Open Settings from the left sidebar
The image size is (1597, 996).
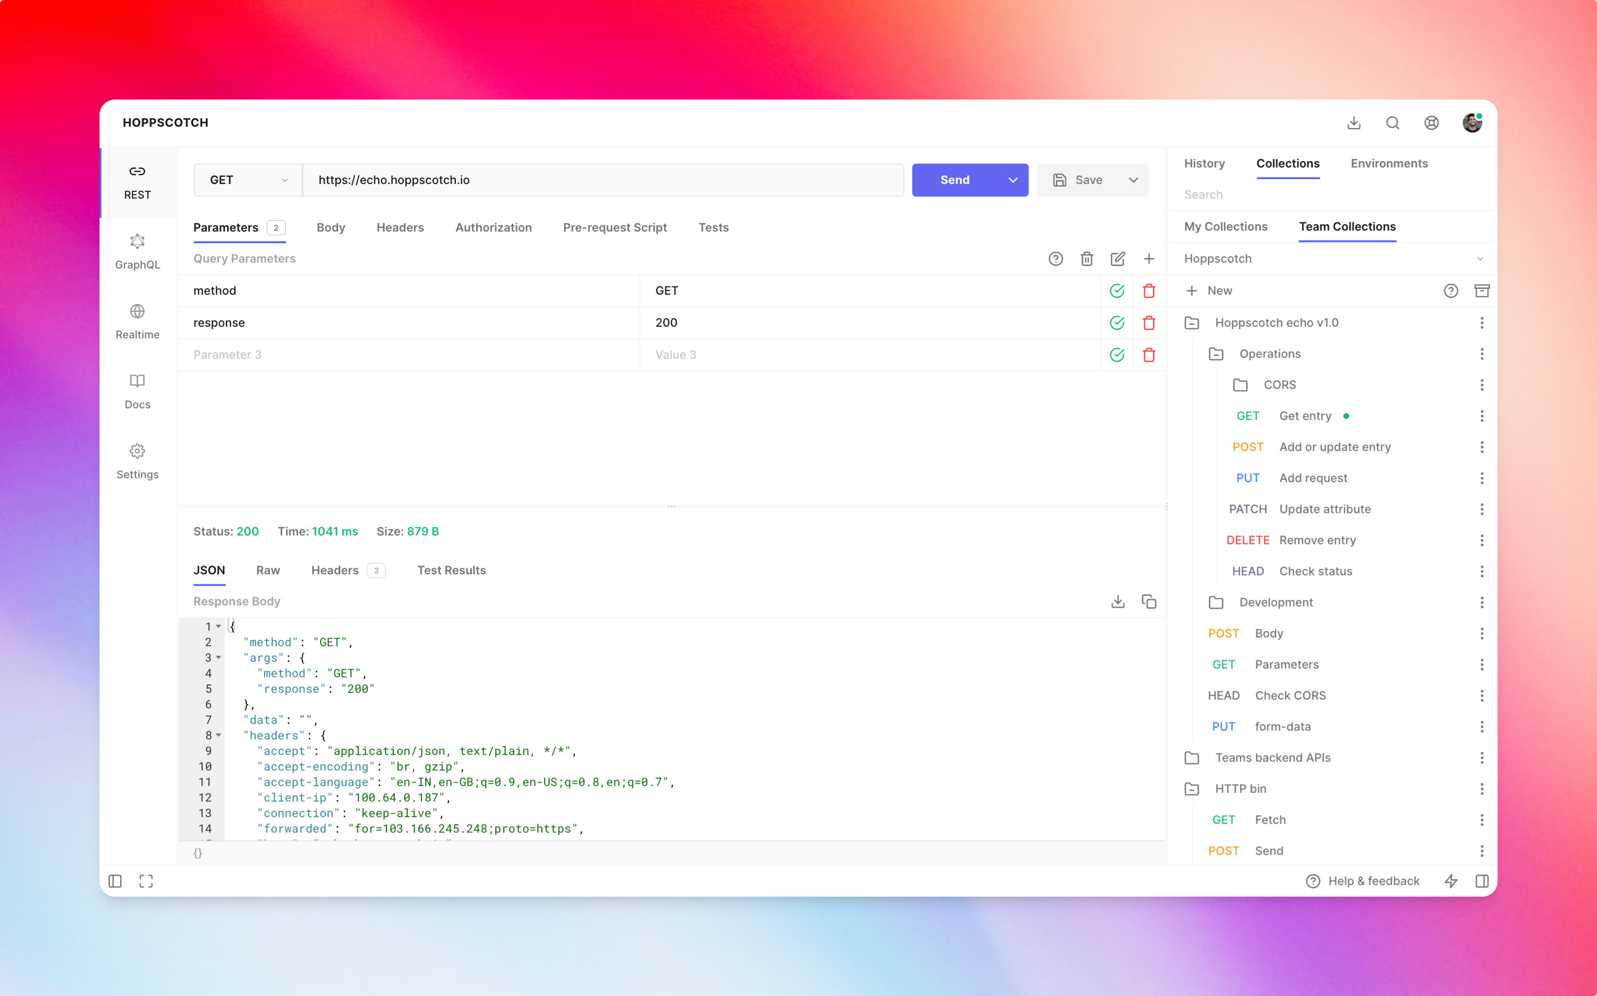pos(137,461)
